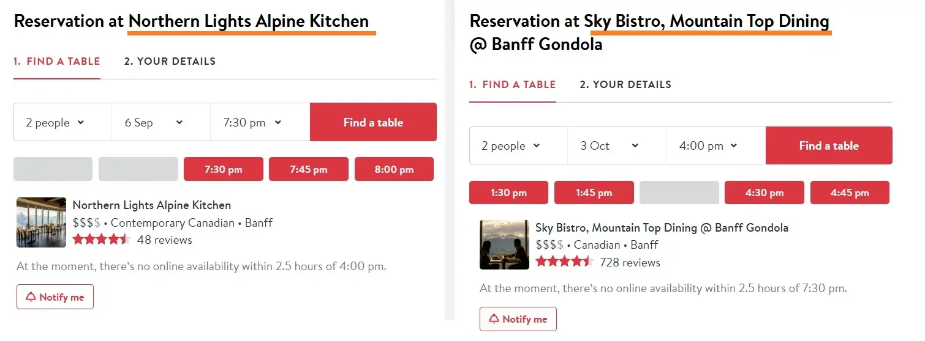Click Notify me for Sky Bistro
This screenshot has width=925, height=341.
[x=518, y=319]
